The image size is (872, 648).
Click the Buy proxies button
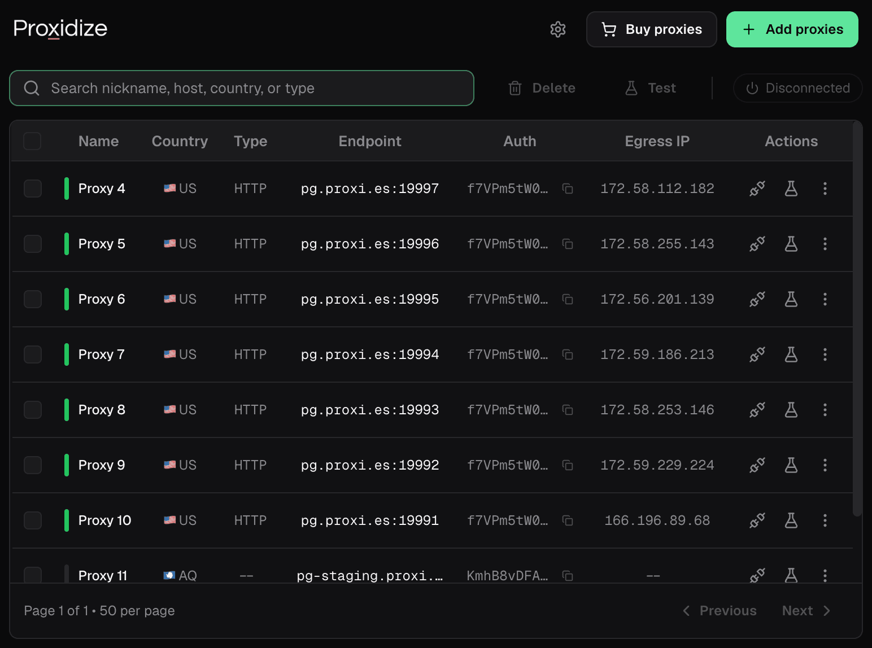click(x=652, y=29)
